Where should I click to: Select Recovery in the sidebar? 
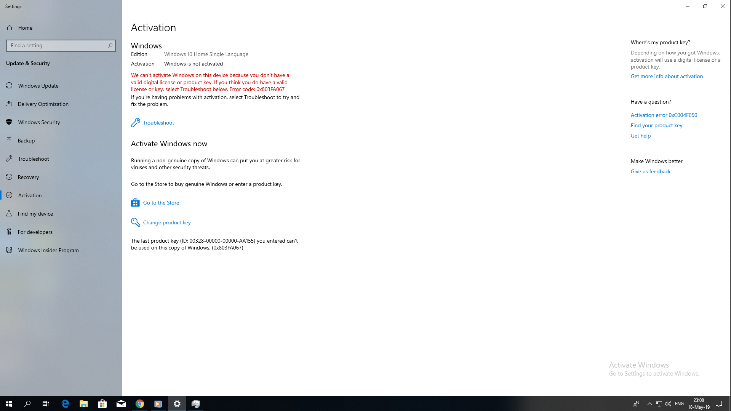61,177
